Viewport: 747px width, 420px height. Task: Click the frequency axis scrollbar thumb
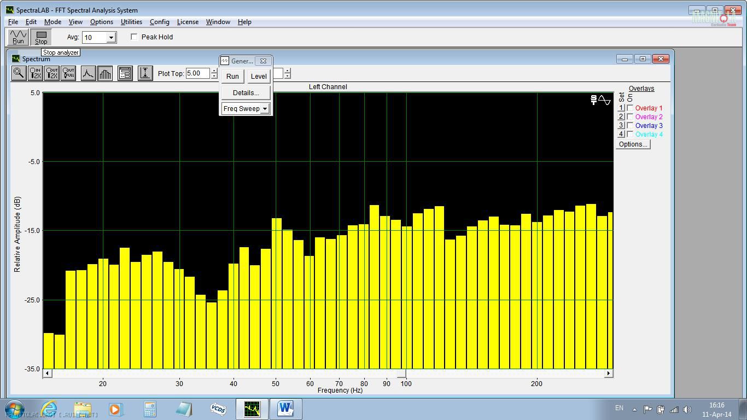[x=401, y=374]
